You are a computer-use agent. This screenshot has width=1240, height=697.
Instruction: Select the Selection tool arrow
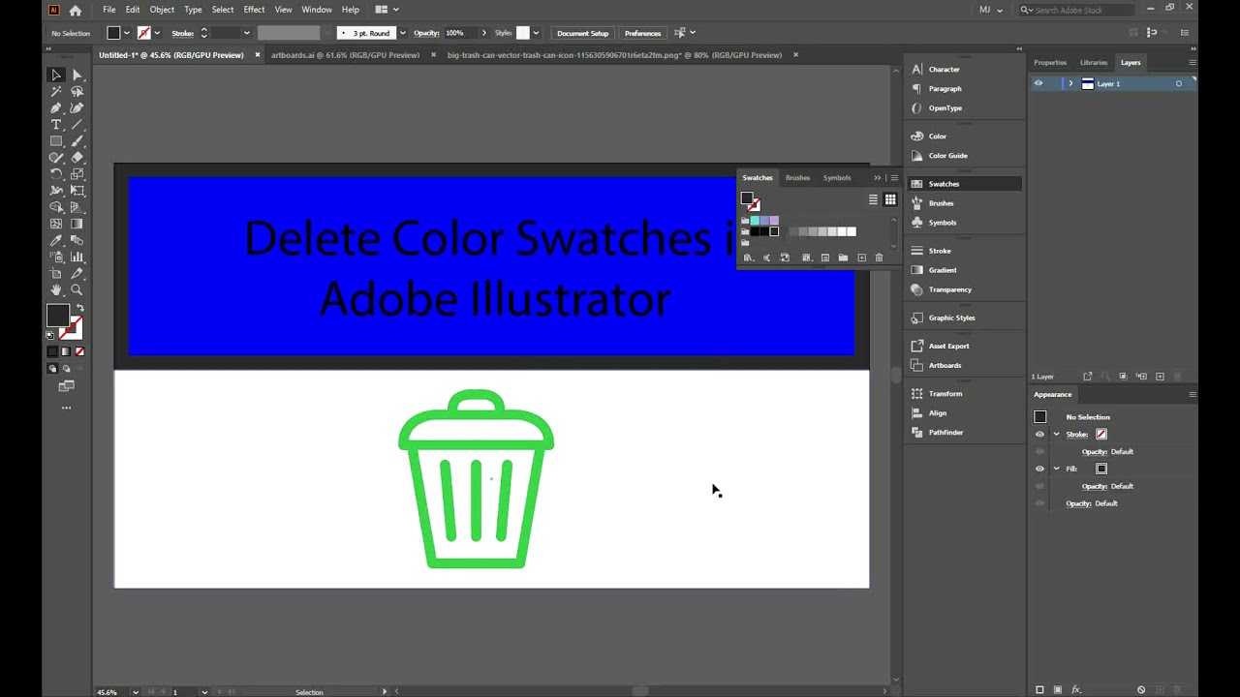56,76
